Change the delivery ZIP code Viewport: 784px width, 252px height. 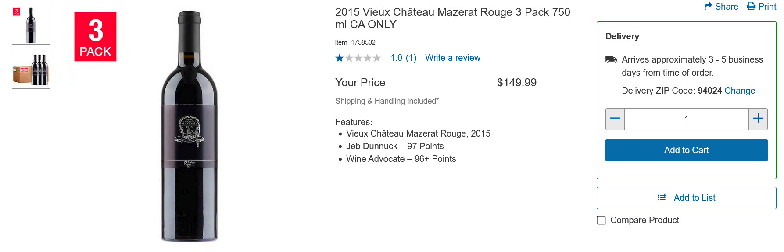[x=739, y=91]
